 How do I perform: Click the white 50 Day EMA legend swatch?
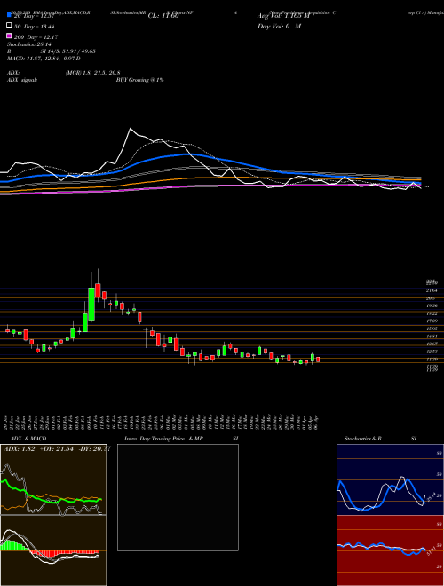click(x=9, y=26)
